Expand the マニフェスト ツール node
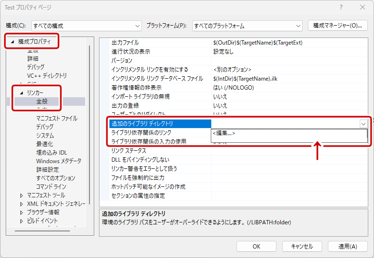Image resolution: width=374 pixels, height=258 pixels. tap(22, 195)
